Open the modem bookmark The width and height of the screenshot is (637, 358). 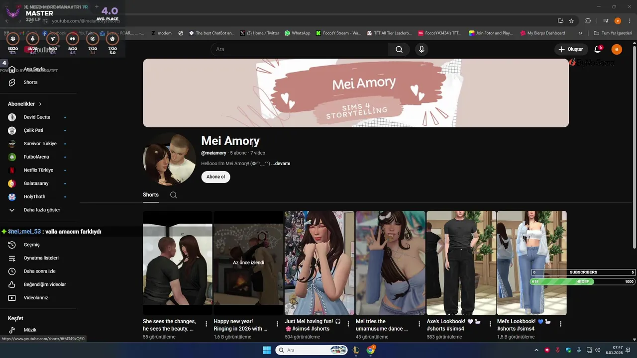tap(161, 33)
